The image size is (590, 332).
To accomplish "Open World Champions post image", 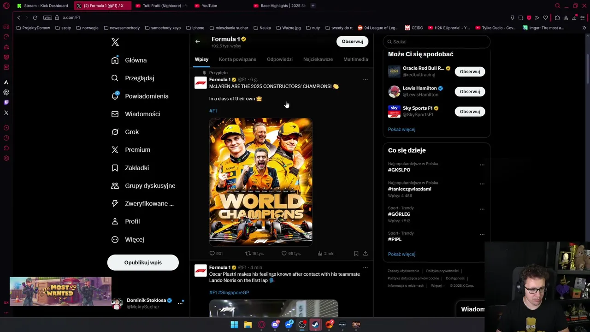I will click(x=261, y=182).
